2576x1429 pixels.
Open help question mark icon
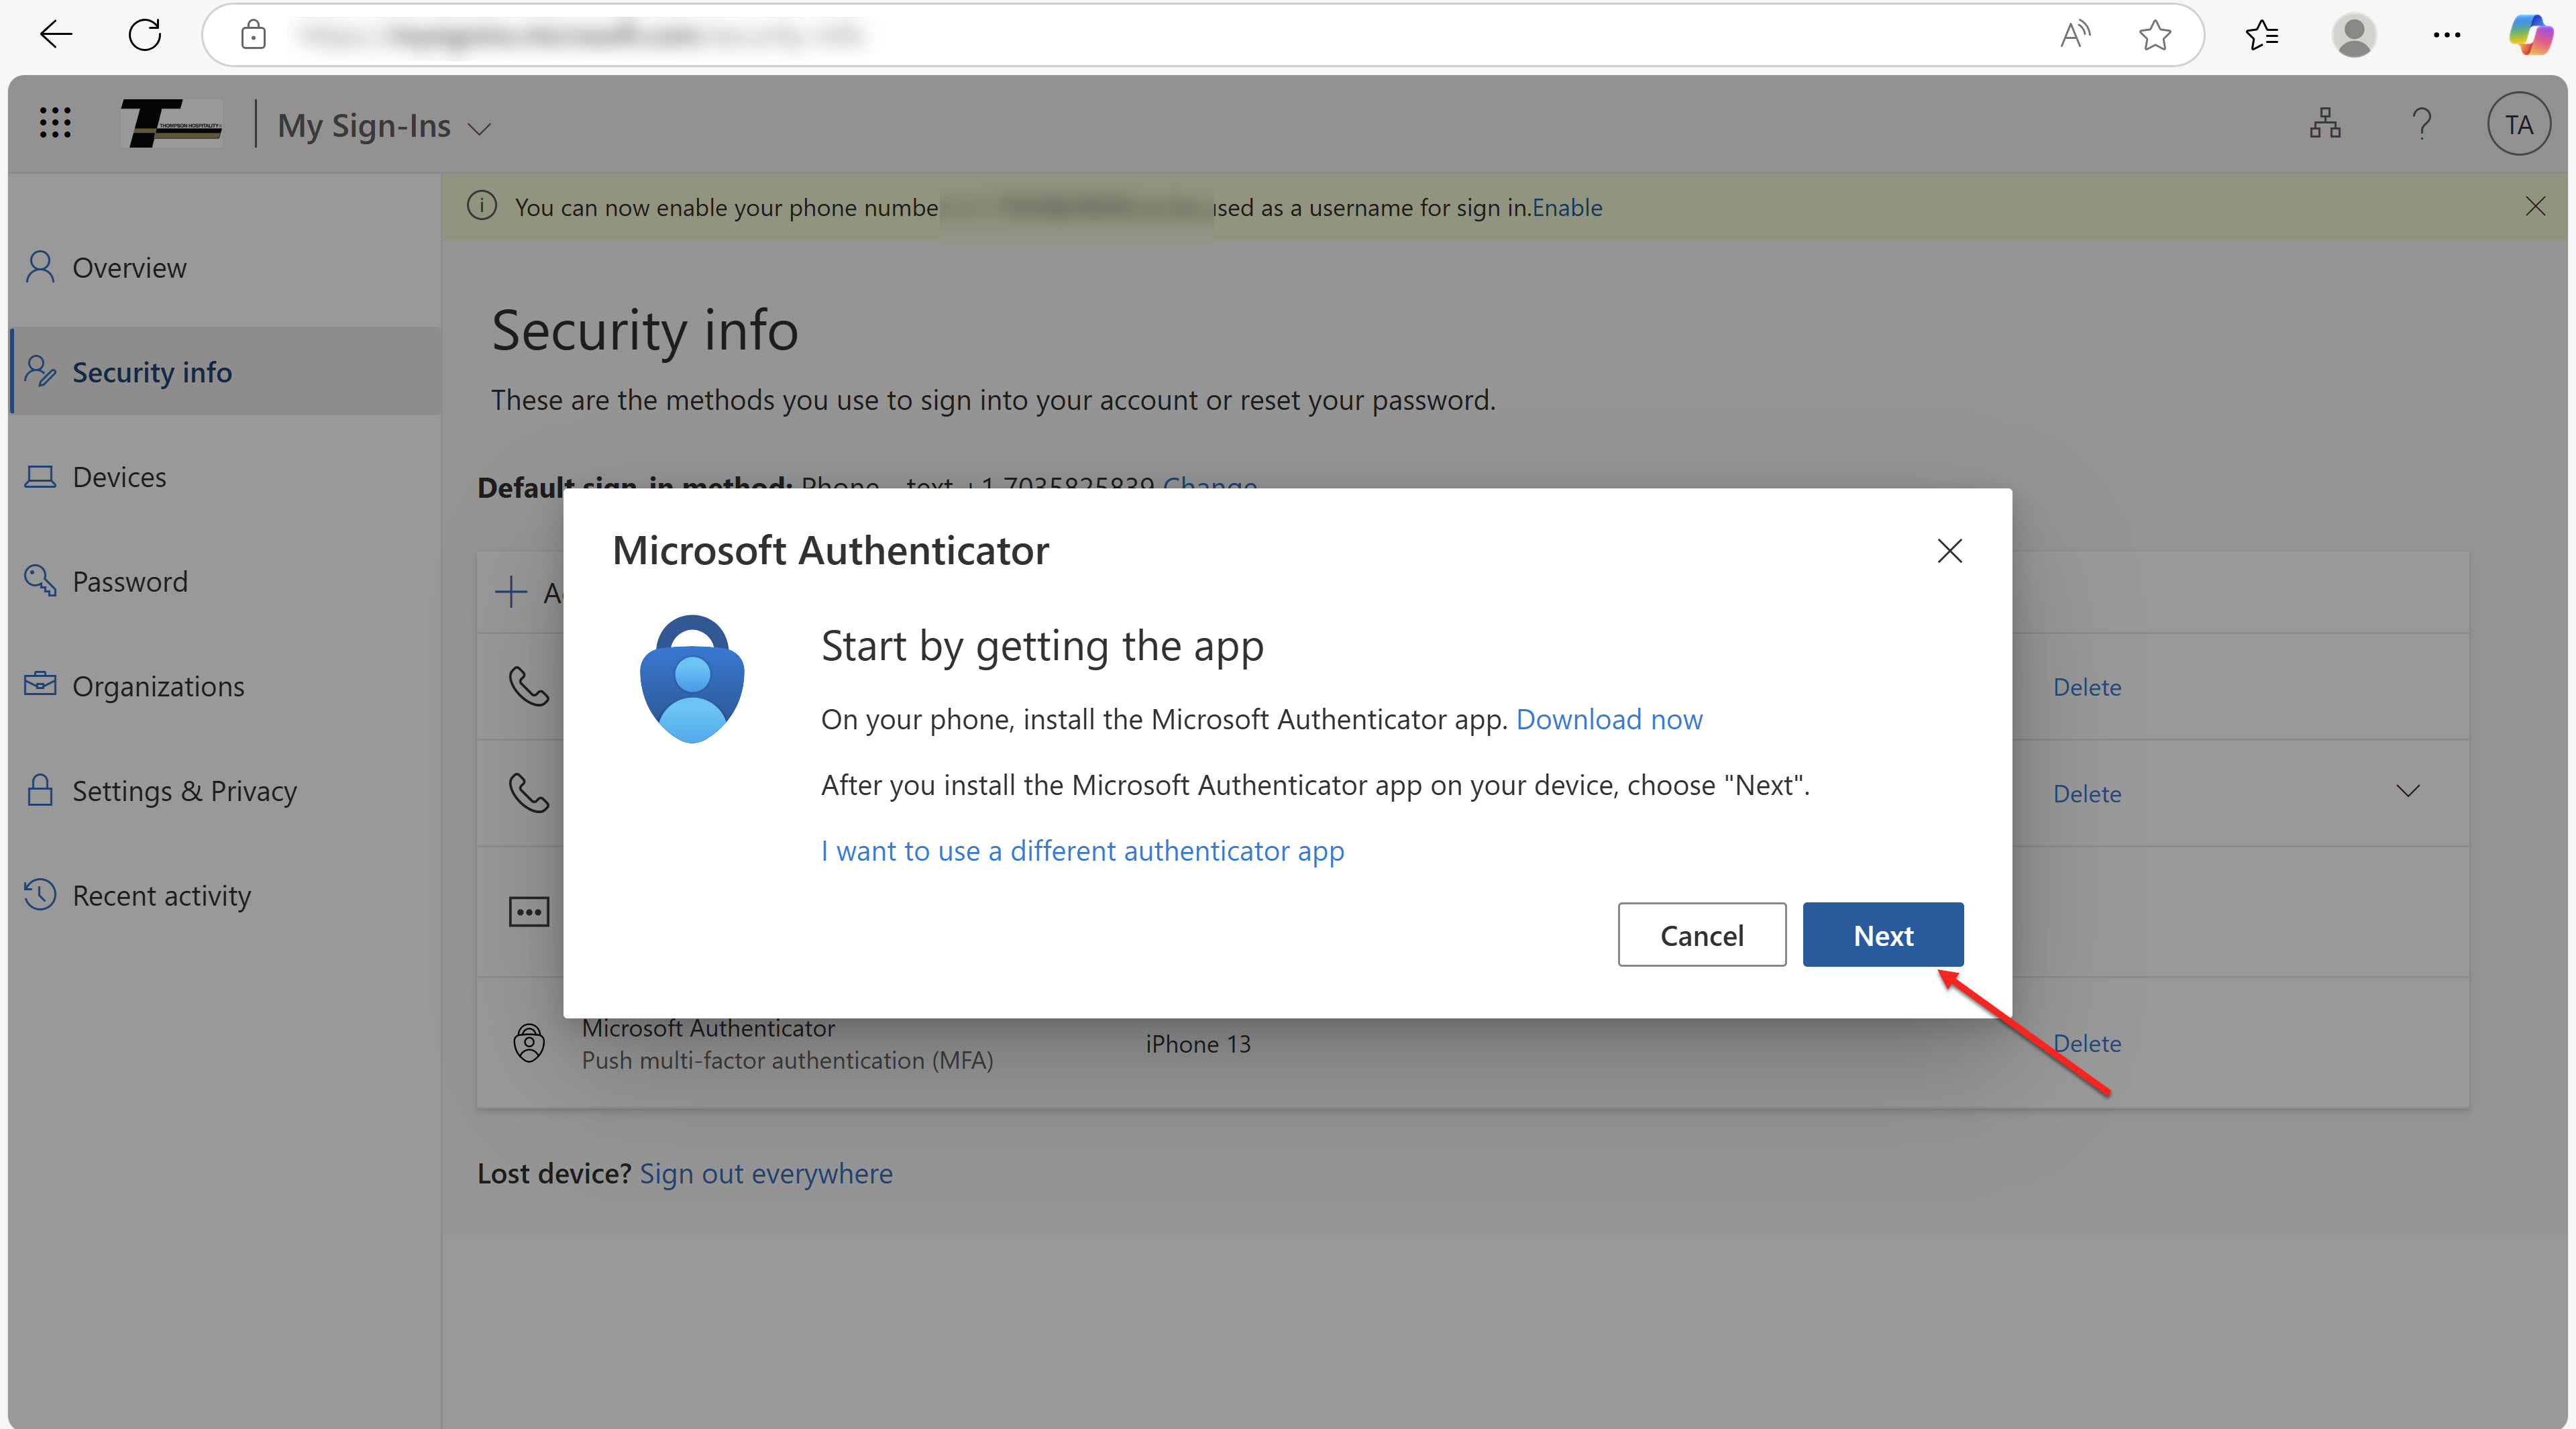click(2422, 123)
